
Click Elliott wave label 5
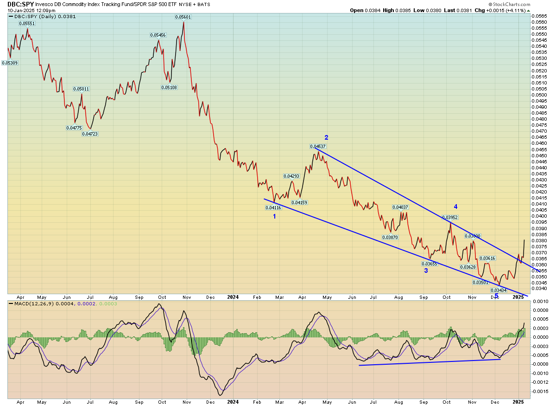point(496,295)
